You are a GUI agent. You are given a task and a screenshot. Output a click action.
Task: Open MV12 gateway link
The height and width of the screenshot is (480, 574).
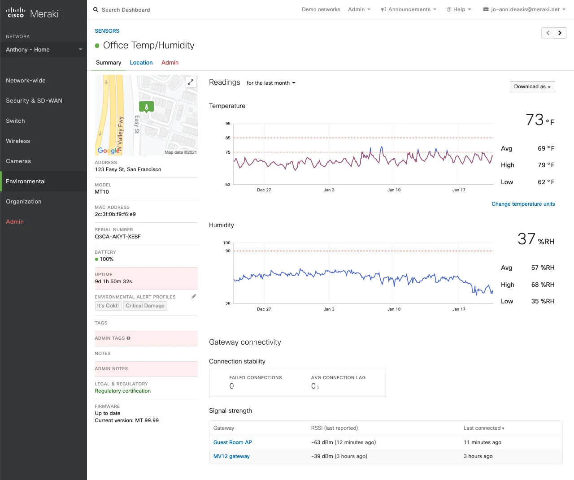(231, 456)
